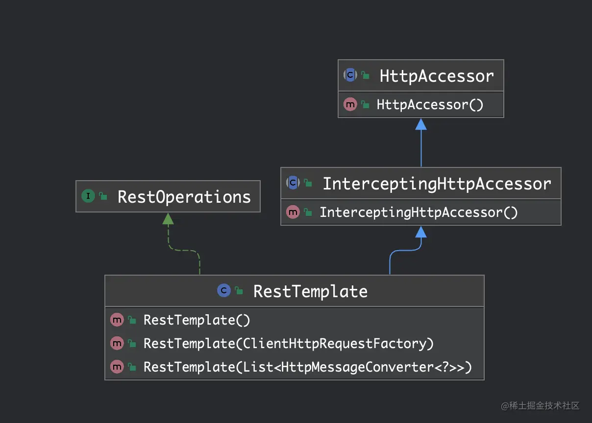The image size is (592, 423).
Task: Select the RestTemplate(ClientHttpRequestFactory) constructor row
Action: click(x=288, y=344)
